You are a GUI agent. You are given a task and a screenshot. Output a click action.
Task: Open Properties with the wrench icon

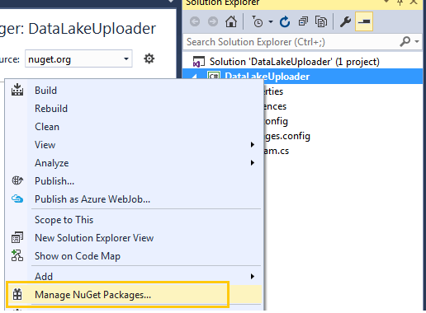[x=345, y=21]
